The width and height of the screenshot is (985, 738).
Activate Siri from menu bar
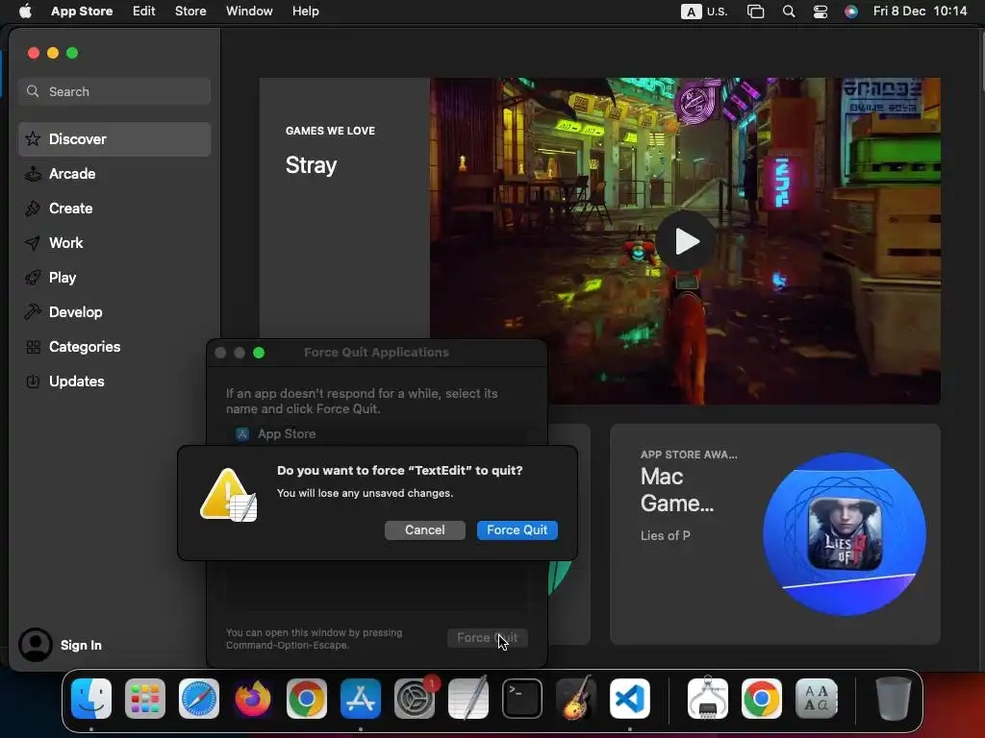click(851, 12)
